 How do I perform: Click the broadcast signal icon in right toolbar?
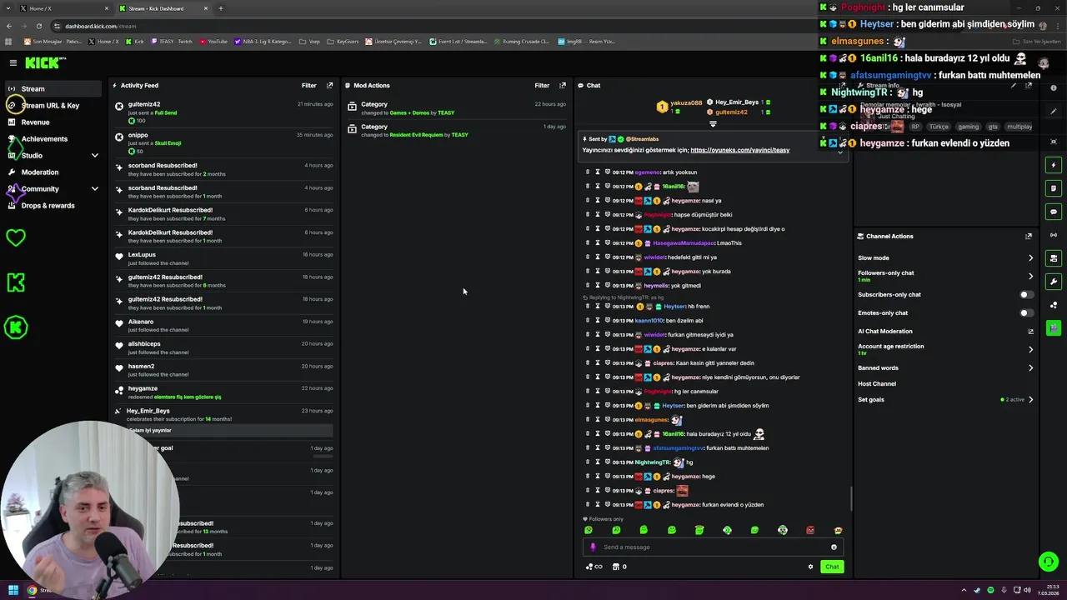[x=1054, y=235]
